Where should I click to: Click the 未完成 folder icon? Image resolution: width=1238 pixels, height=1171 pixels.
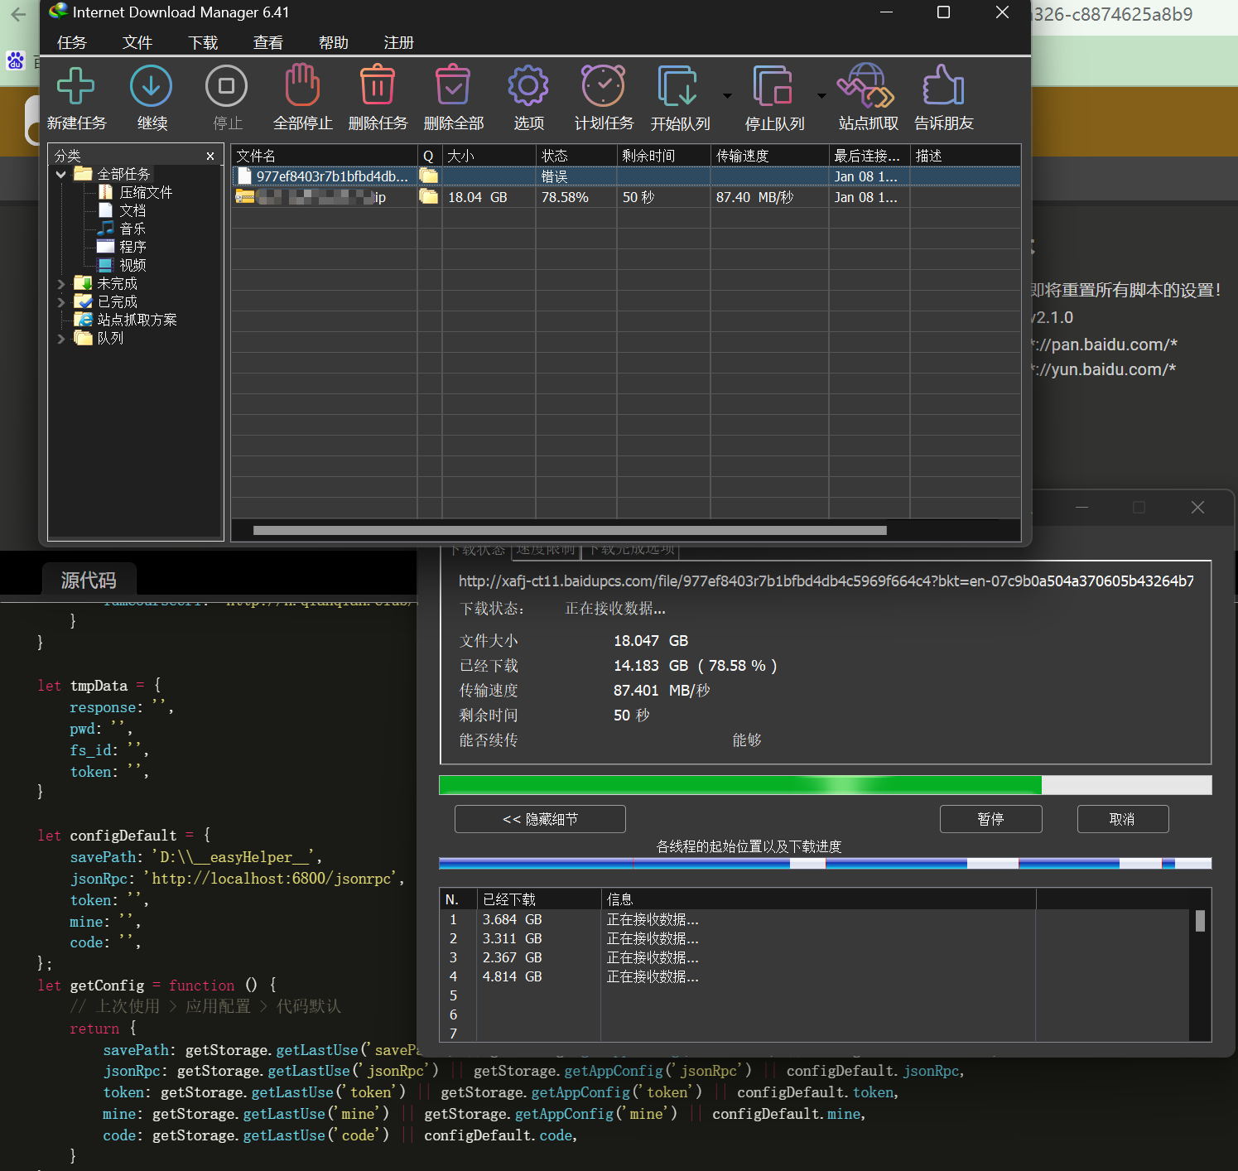click(83, 283)
